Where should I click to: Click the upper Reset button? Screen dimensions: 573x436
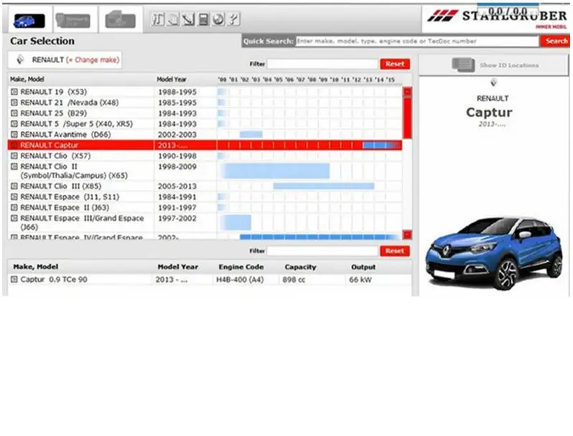395,64
